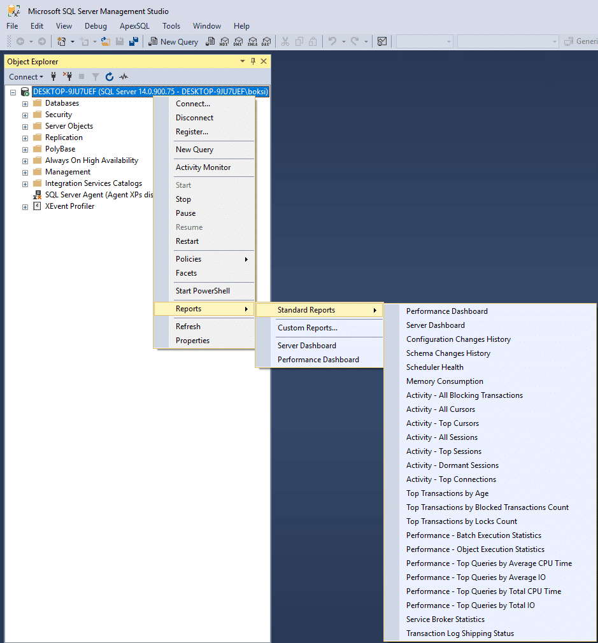Collapse the DESKTOP-9JU7UEF server node
The height and width of the screenshot is (643, 598).
(x=13, y=92)
